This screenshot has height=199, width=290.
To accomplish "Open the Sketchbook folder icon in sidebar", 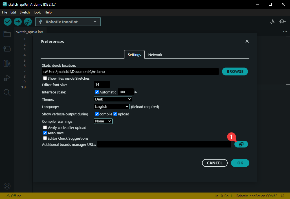I will 7,34.
